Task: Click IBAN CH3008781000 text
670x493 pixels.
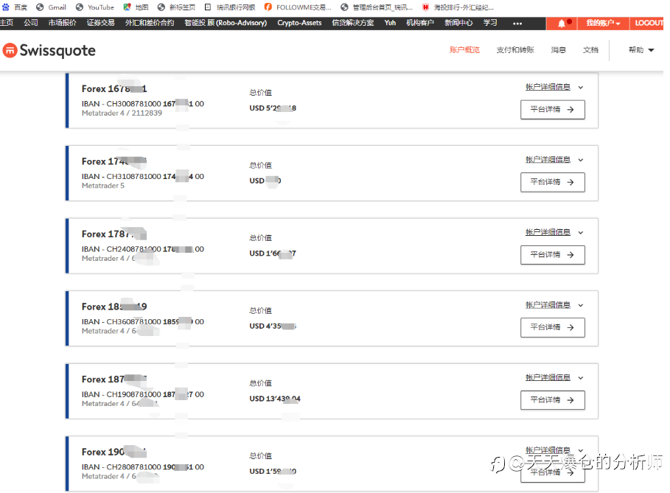Action: click(143, 104)
